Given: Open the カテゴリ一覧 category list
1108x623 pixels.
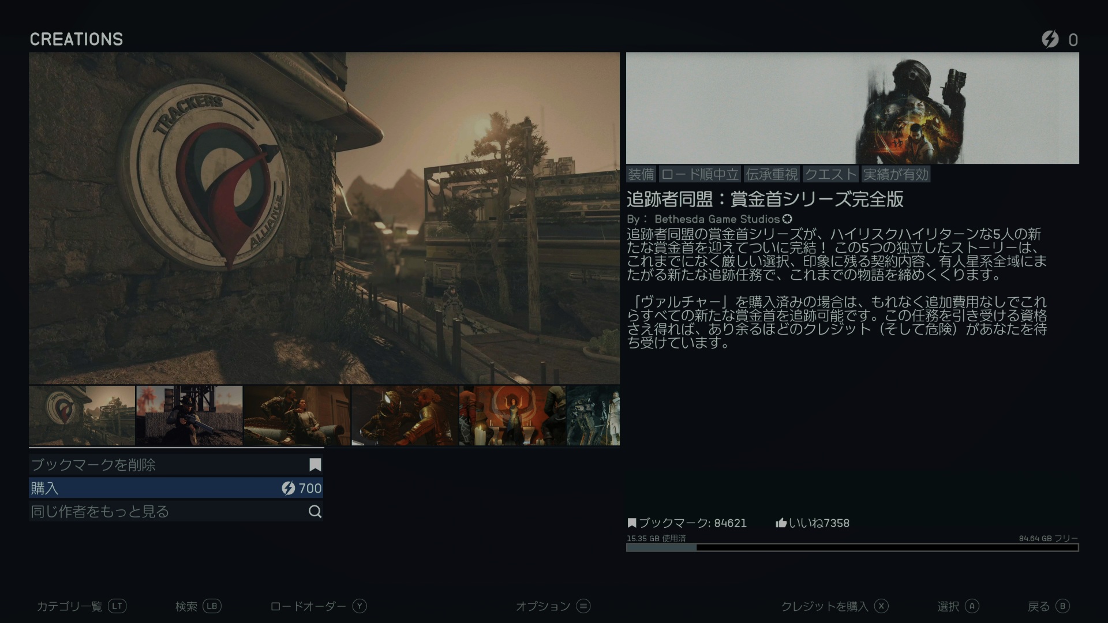Looking at the screenshot, I should pos(69,606).
